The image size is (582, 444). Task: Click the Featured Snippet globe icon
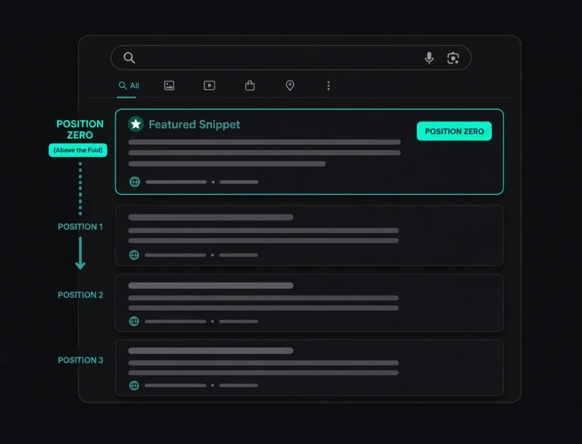[x=135, y=182]
